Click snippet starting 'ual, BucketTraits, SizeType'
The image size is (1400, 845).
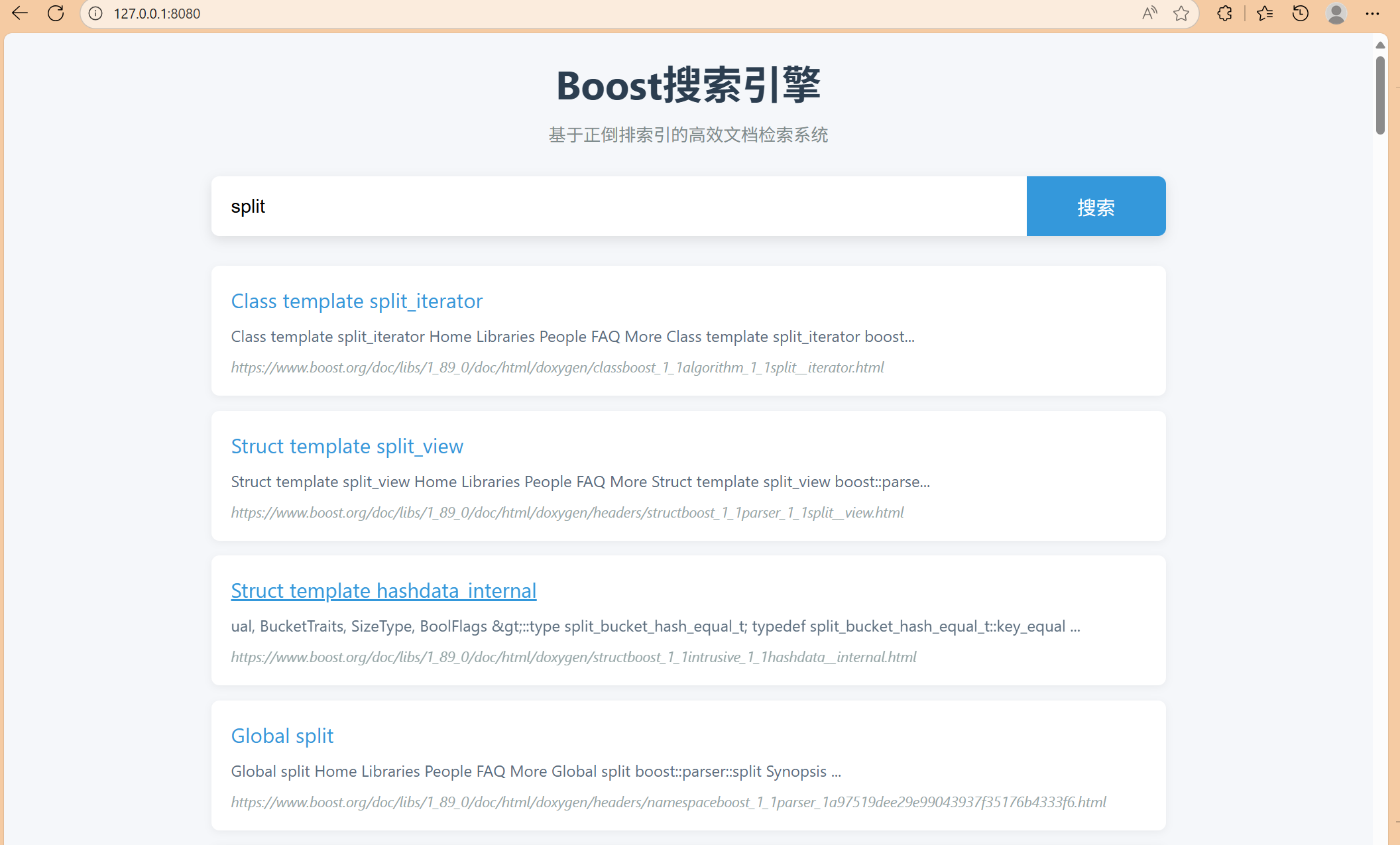[656, 626]
